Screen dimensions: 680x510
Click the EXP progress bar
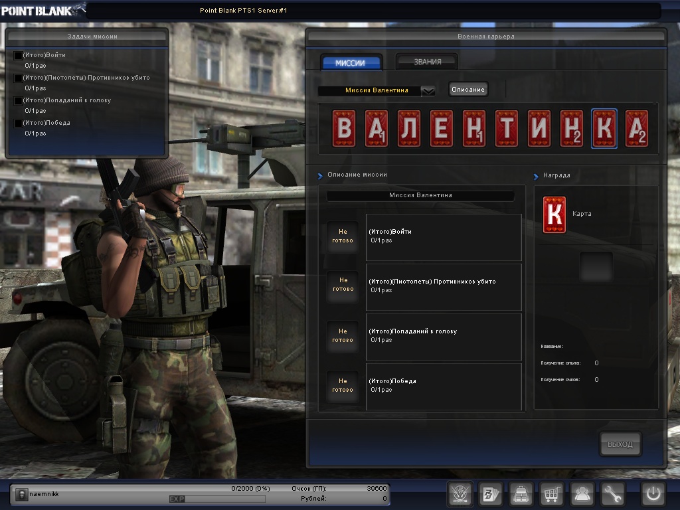tap(217, 499)
